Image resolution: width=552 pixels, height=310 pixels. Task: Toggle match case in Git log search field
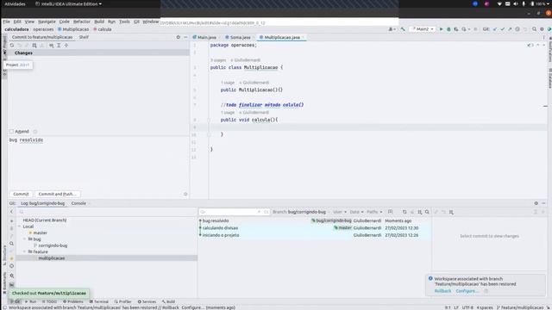pos(266,212)
